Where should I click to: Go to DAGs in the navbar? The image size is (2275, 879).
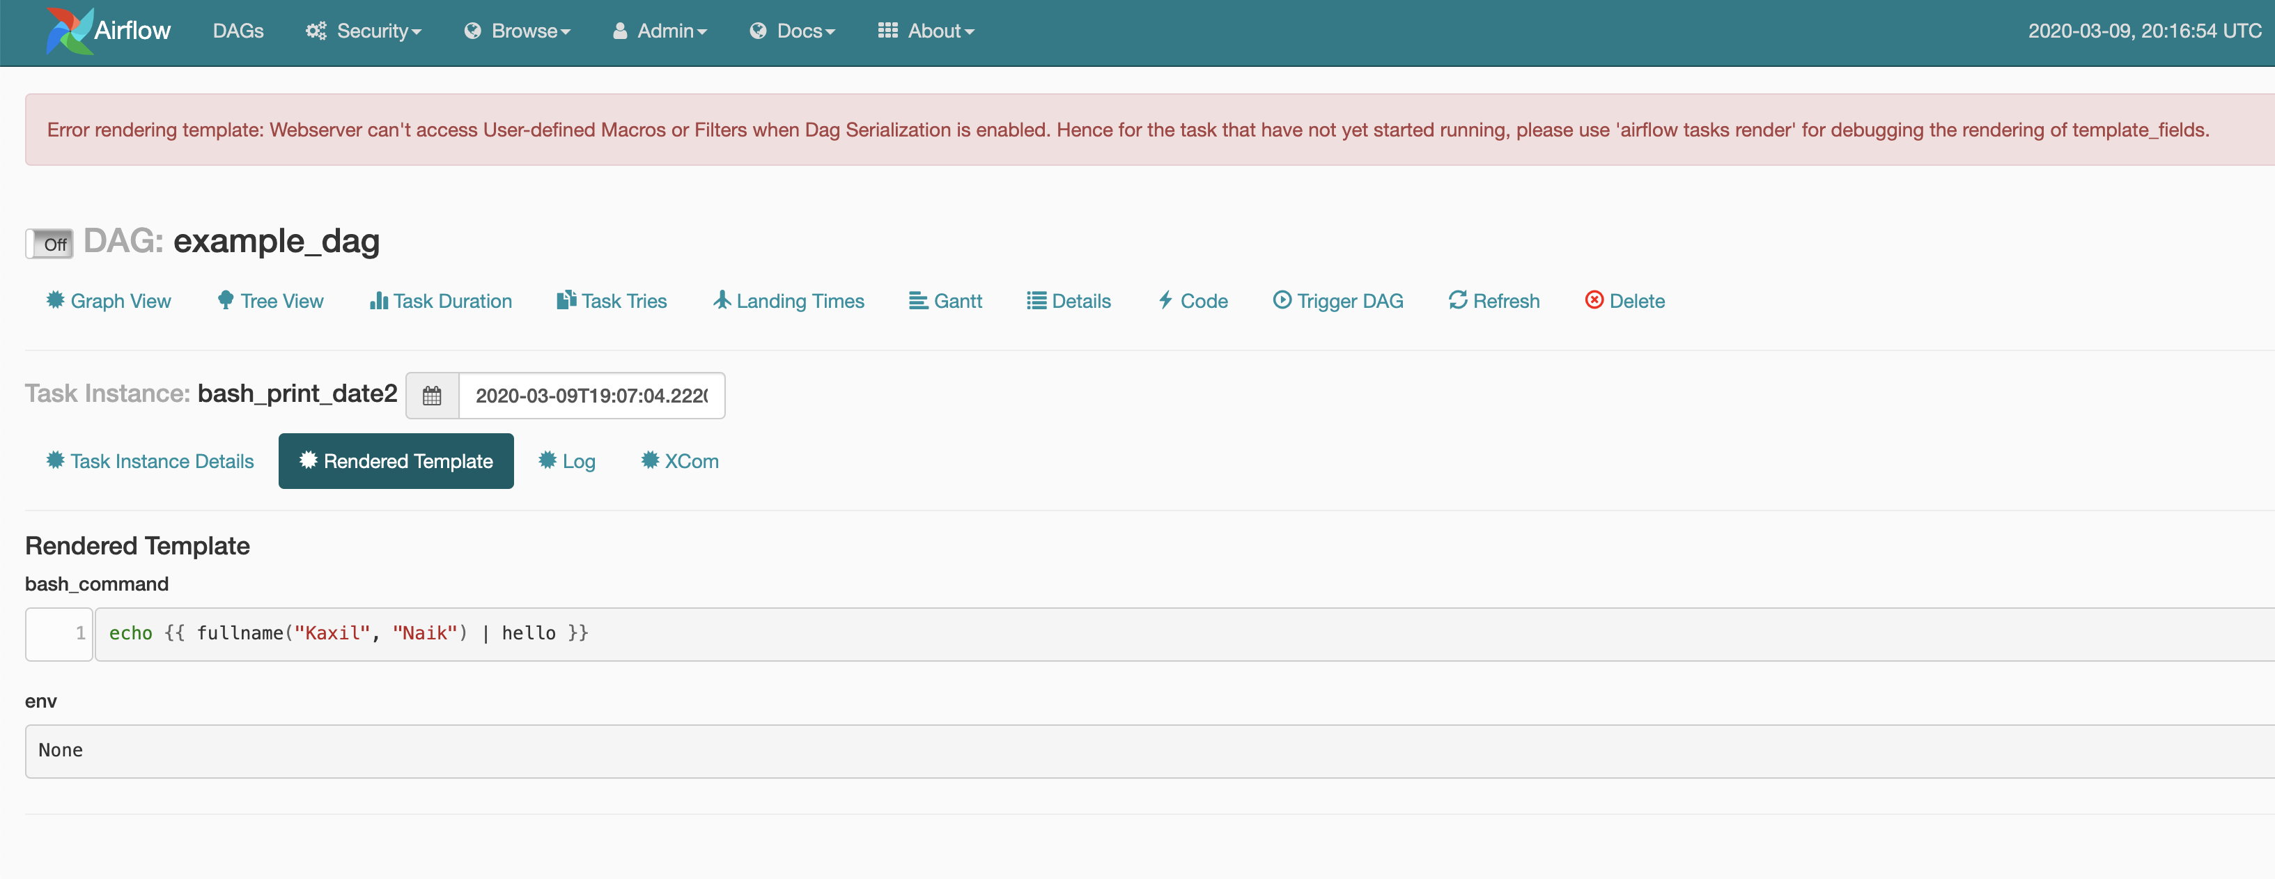click(238, 31)
